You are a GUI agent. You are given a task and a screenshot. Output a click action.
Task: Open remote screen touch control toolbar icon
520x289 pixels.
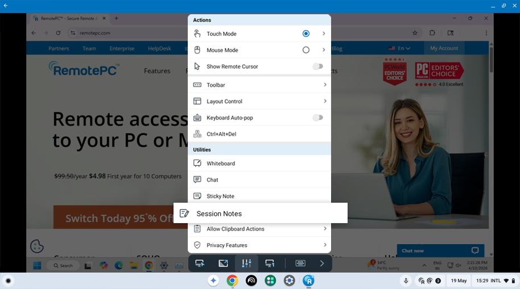tap(200, 263)
